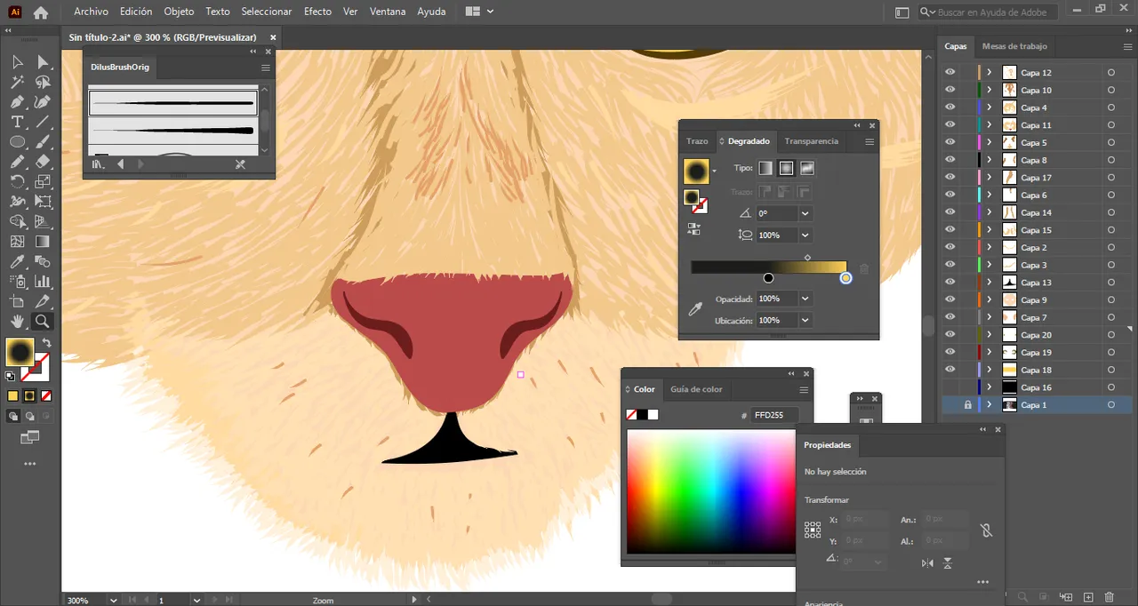Viewport: 1138px width, 606px height.
Task: Choose radial gradient type
Action: [x=786, y=168]
